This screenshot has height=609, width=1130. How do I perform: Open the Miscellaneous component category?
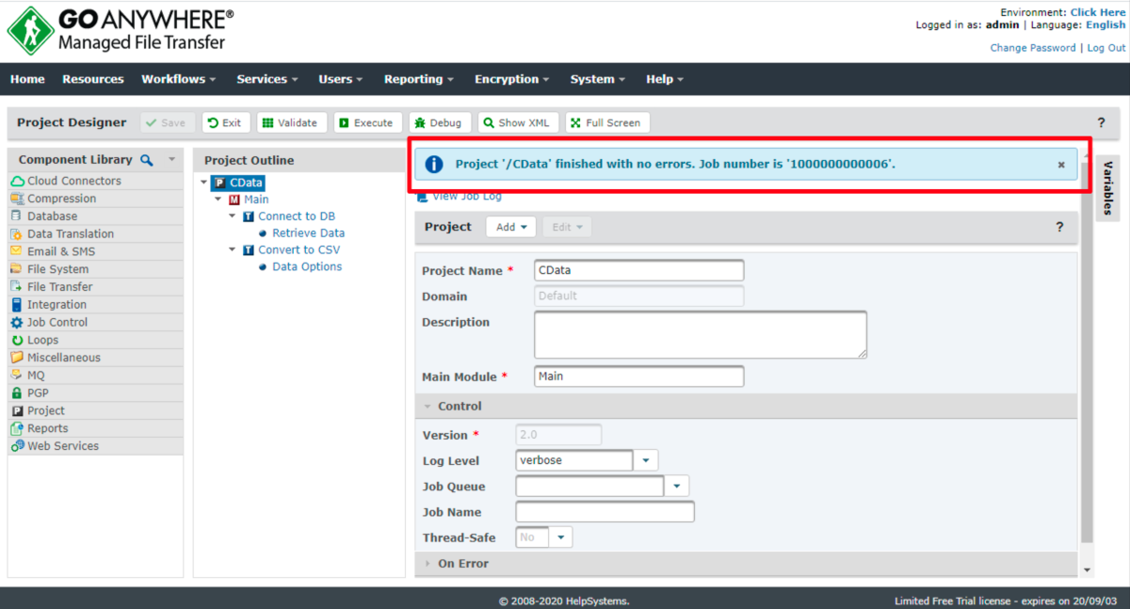coord(95,358)
